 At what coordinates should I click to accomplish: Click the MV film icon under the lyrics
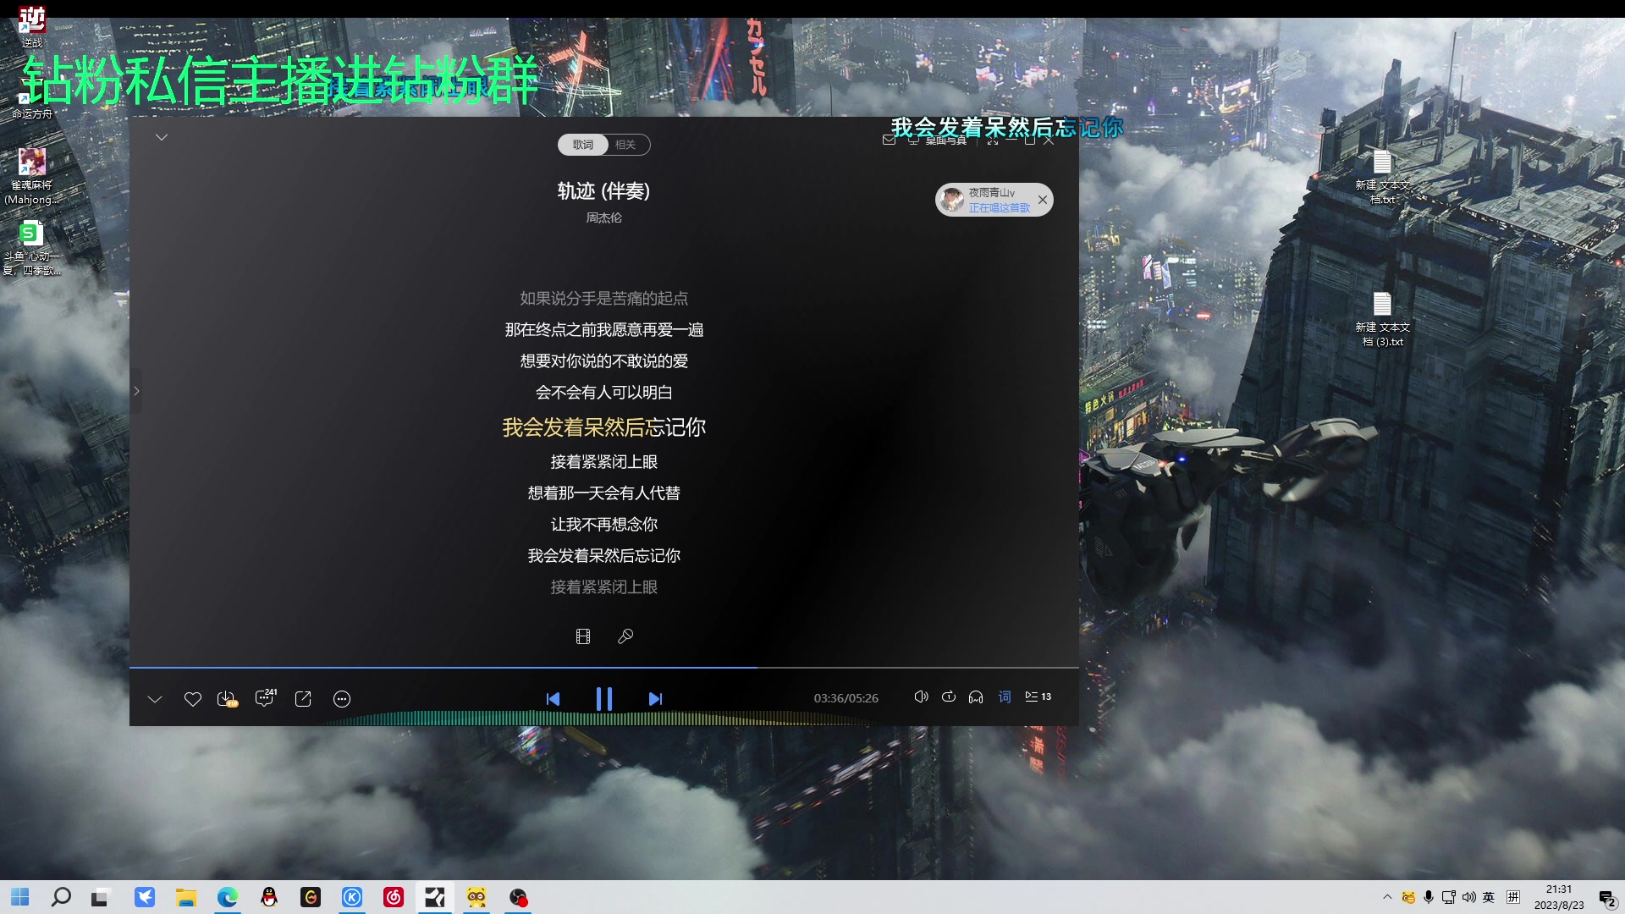pyautogui.click(x=583, y=636)
